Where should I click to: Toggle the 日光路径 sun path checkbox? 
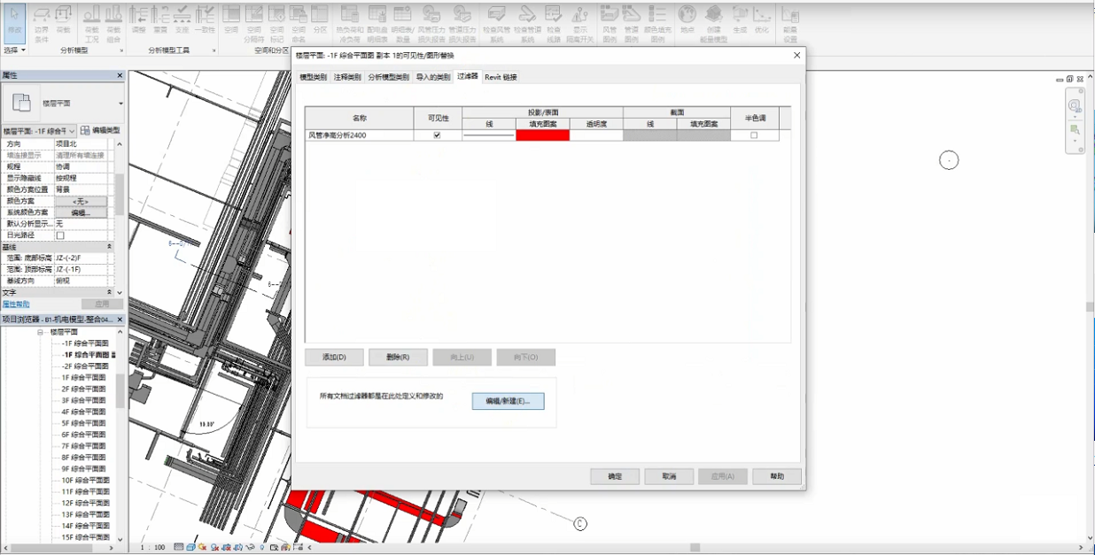[60, 235]
